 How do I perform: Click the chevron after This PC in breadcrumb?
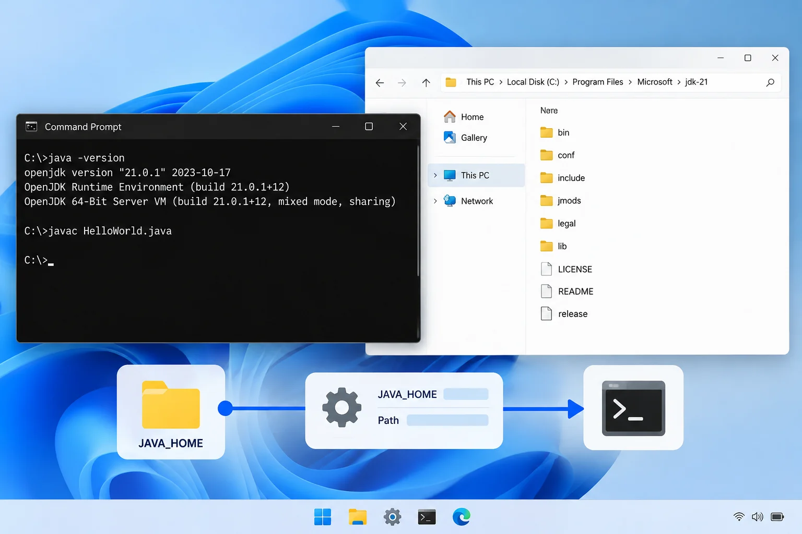[x=501, y=82]
